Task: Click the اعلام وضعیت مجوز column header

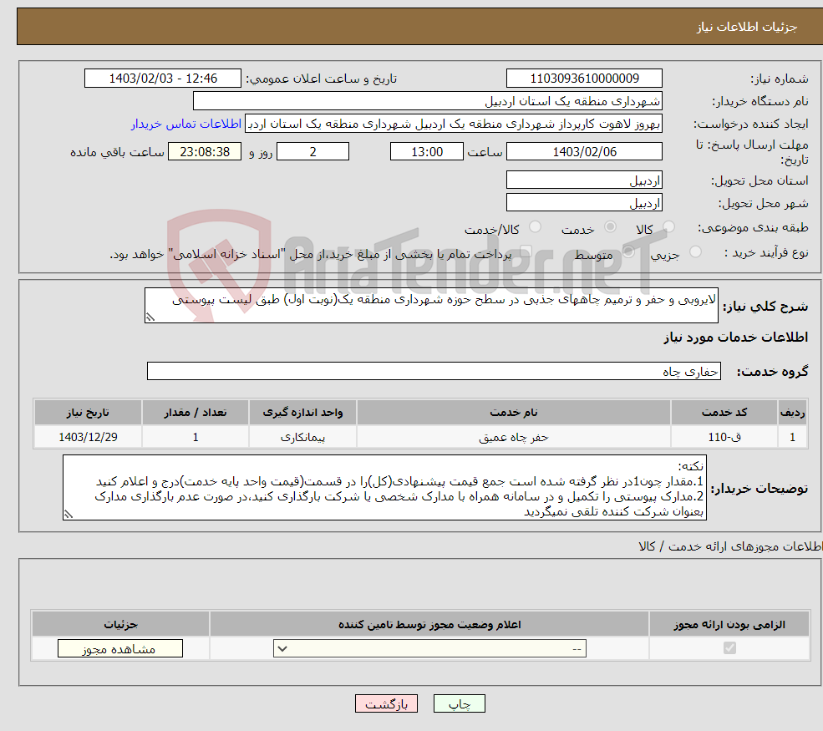Action: coord(429,624)
